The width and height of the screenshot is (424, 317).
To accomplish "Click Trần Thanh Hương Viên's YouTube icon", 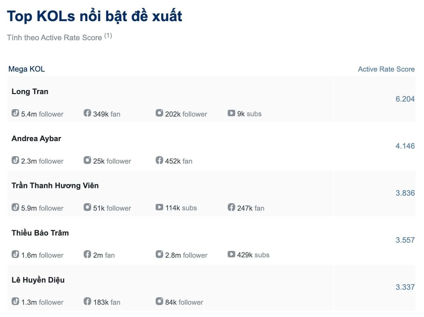I will tap(159, 207).
